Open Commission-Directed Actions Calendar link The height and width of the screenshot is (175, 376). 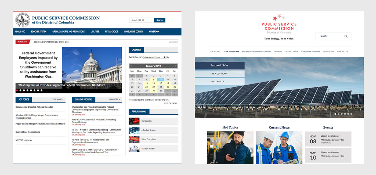[x=34, y=107]
